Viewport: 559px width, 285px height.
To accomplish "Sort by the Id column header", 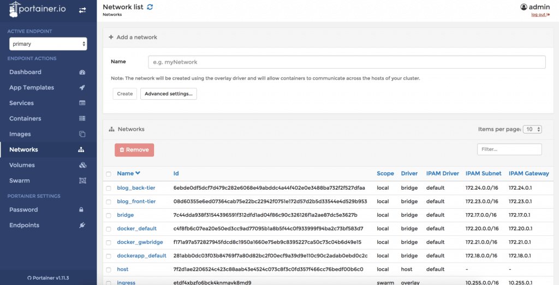I will point(176,174).
